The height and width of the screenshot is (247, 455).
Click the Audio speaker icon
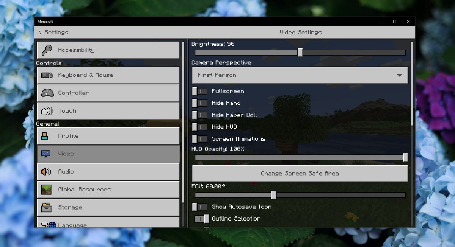click(45, 171)
